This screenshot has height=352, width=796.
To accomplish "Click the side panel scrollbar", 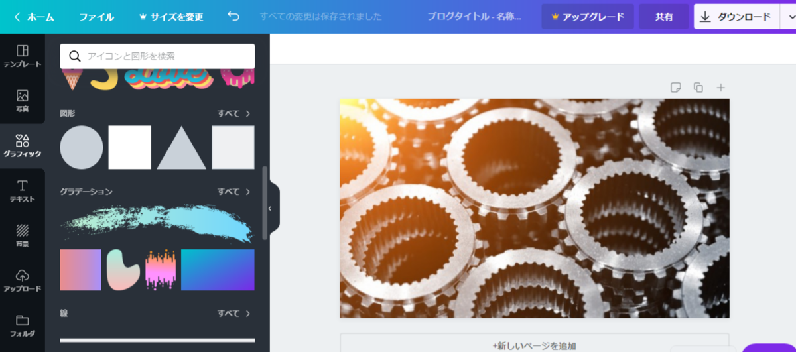I will click(x=265, y=203).
